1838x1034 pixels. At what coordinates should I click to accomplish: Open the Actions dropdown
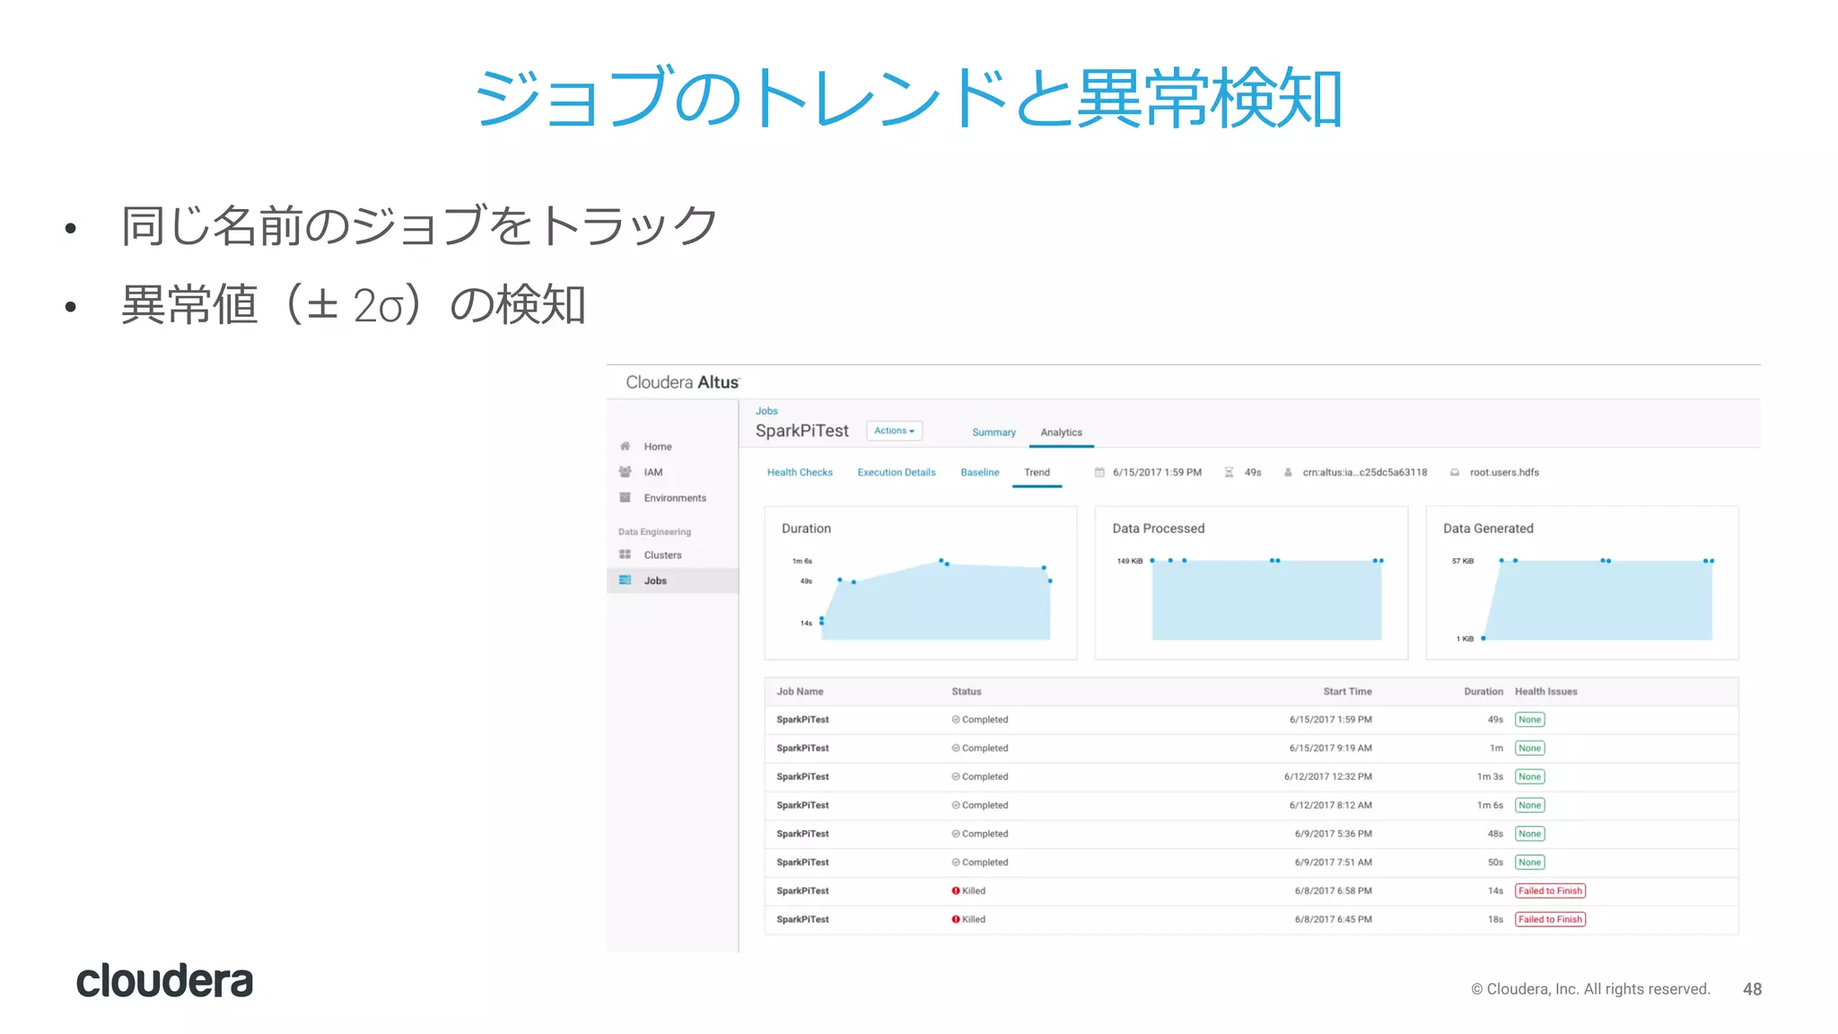click(x=894, y=431)
